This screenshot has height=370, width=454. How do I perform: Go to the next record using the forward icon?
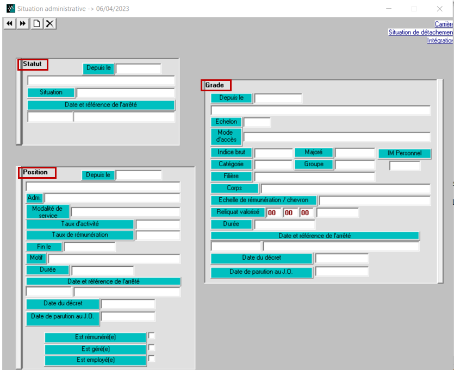[23, 23]
